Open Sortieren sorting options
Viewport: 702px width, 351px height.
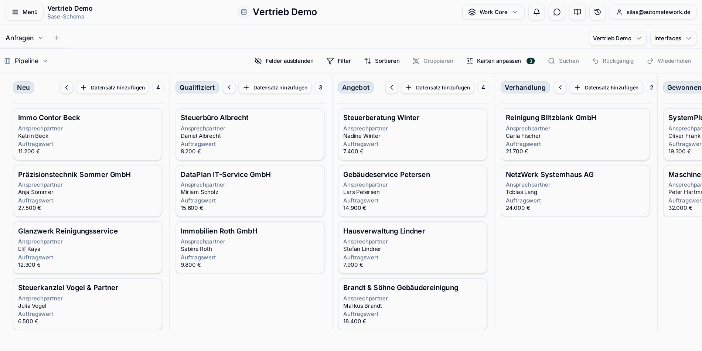coord(382,61)
